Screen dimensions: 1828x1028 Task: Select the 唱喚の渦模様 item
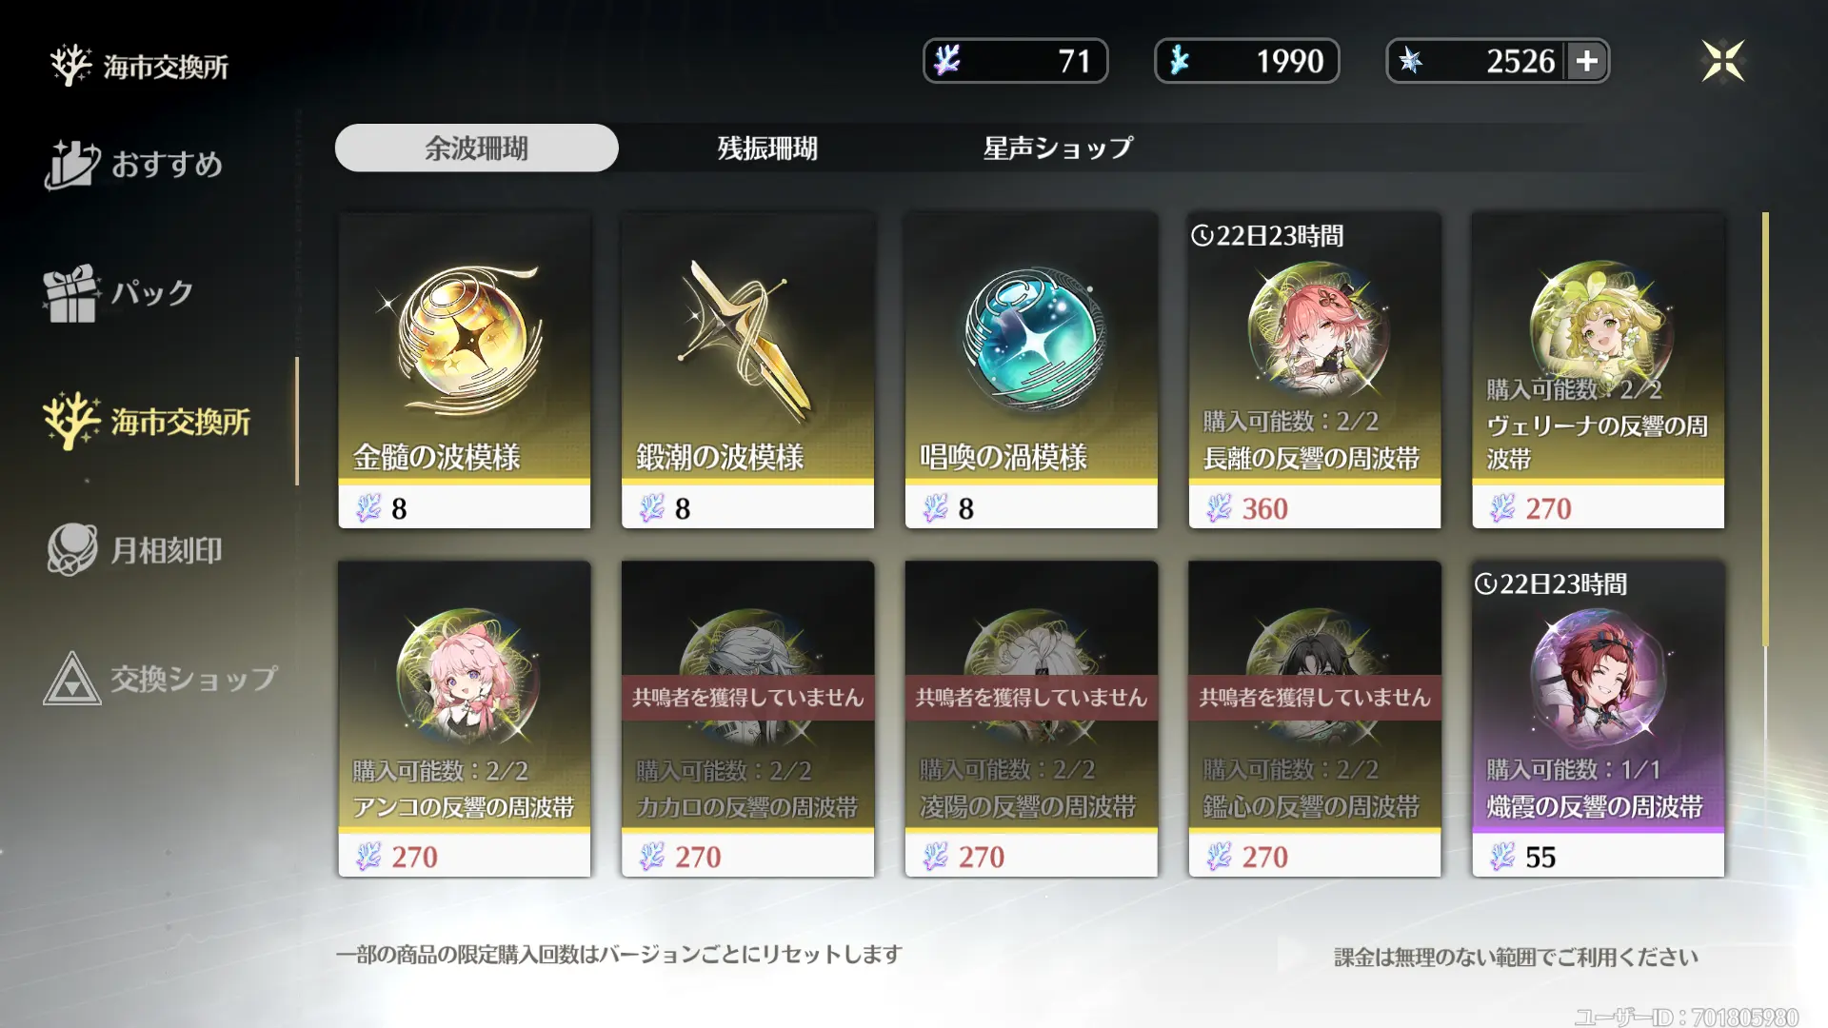click(1031, 369)
